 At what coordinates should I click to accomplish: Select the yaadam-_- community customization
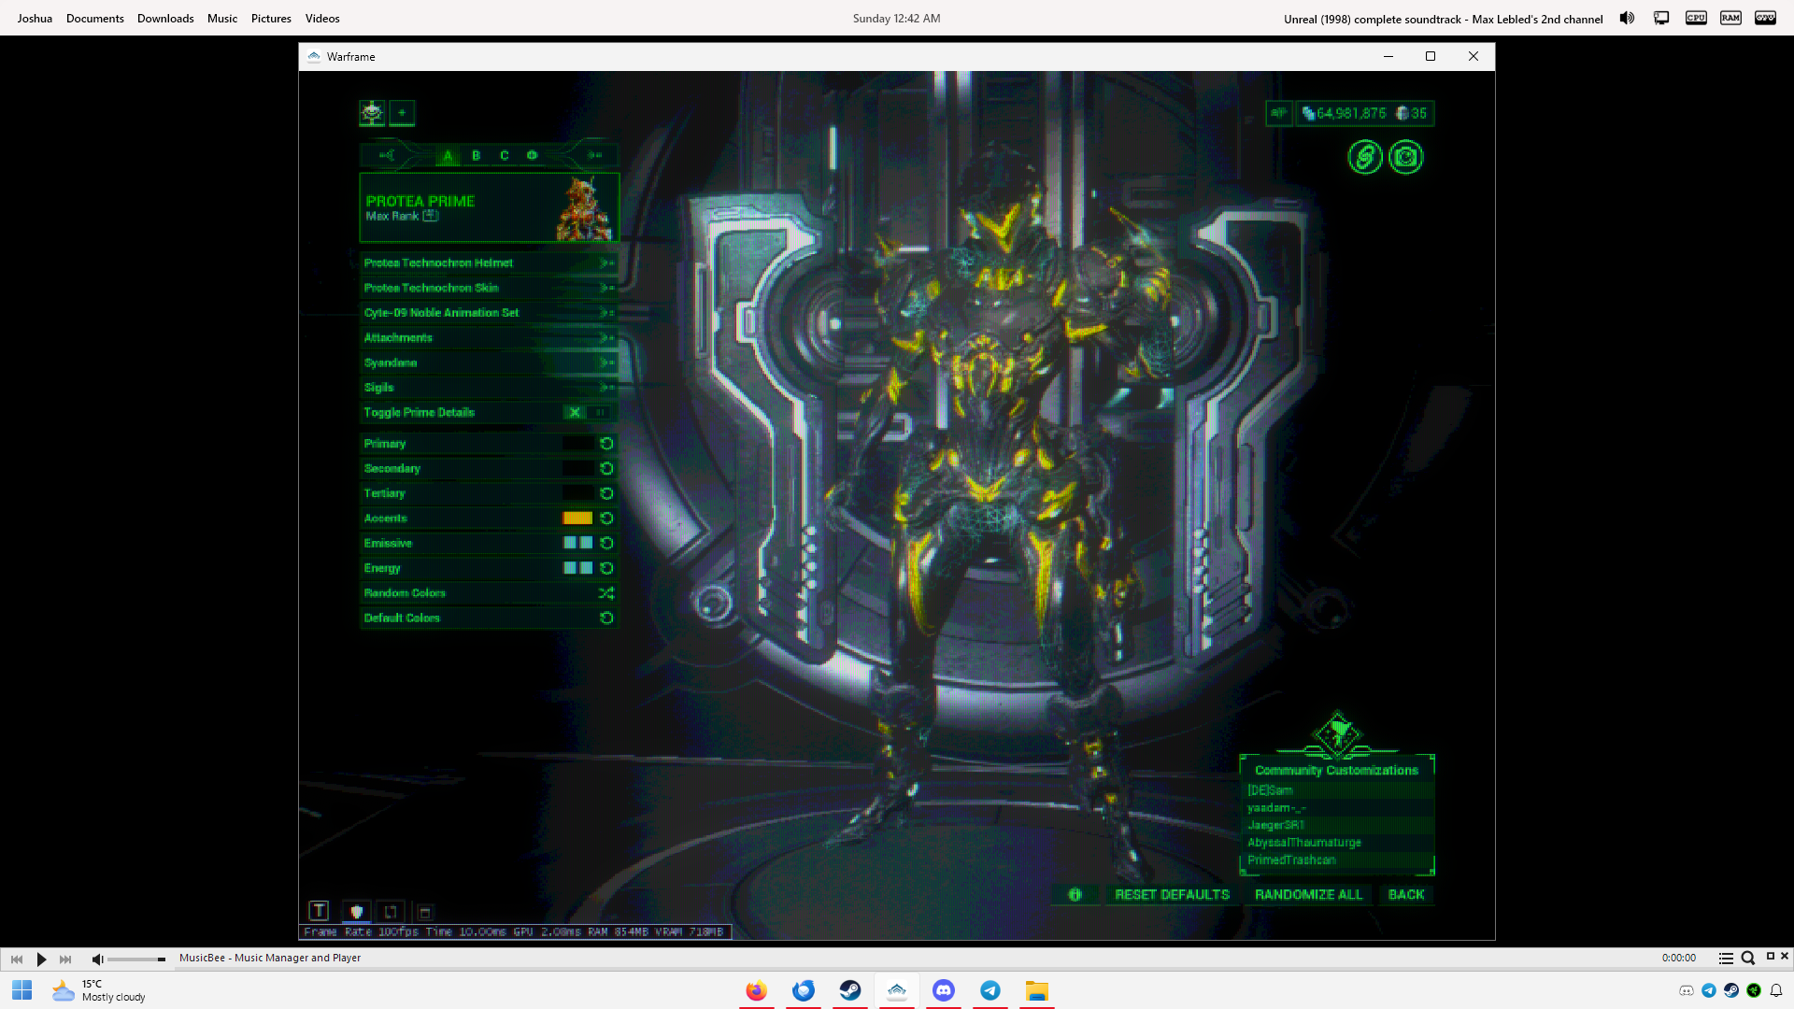pos(1337,808)
